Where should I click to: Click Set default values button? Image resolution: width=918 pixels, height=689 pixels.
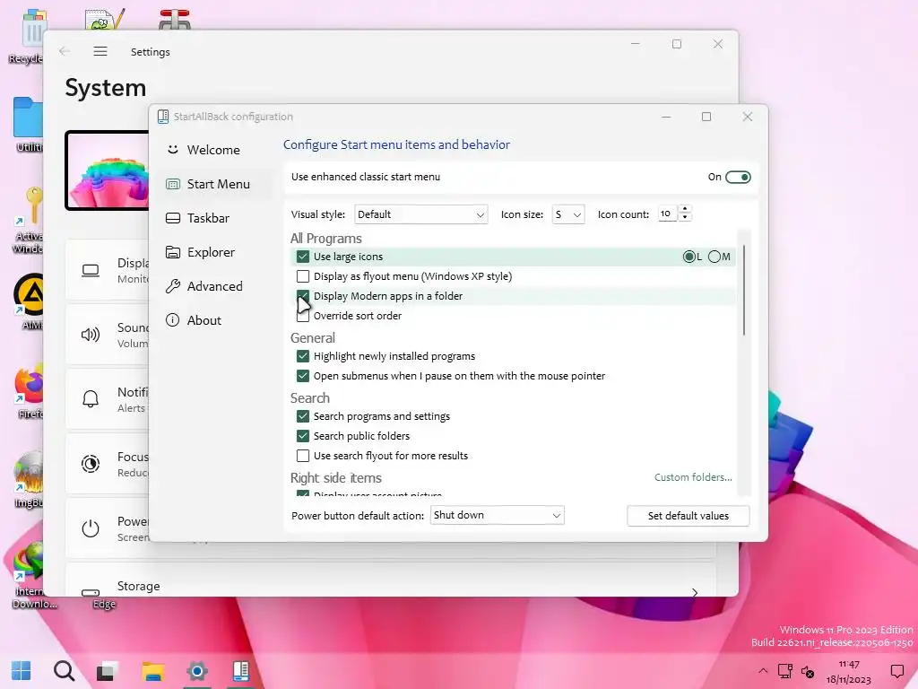[x=688, y=516]
